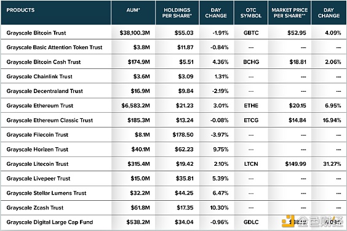Click the MARKET PRICE PER SHARE header

pos(289,13)
